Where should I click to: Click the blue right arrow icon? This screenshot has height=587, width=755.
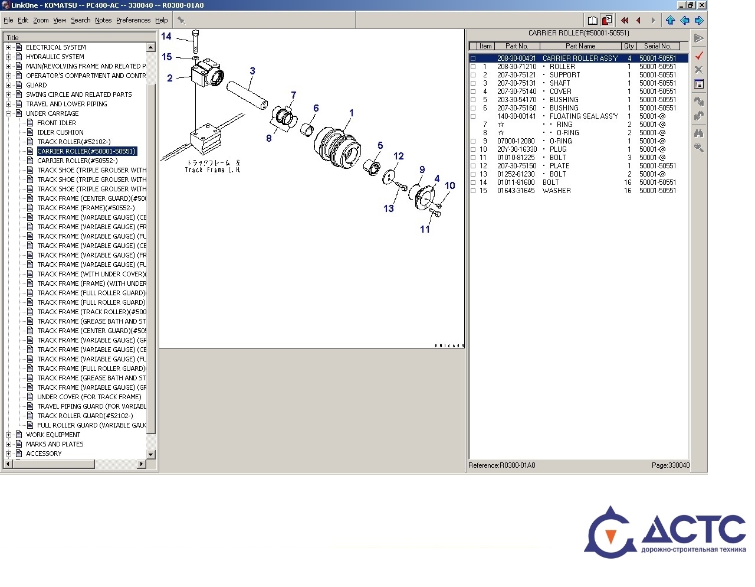(x=699, y=20)
